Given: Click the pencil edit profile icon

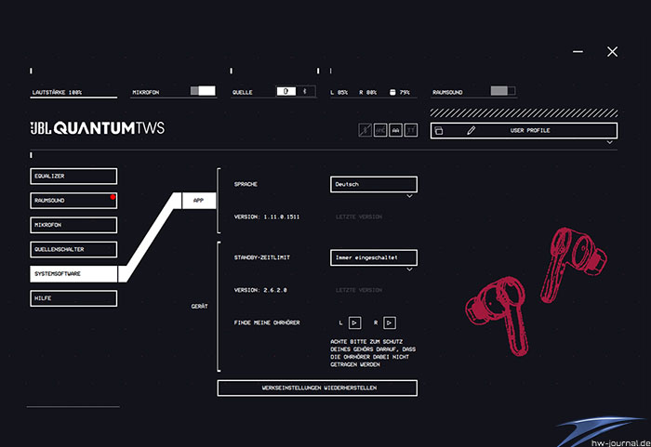Looking at the screenshot, I should tap(471, 131).
